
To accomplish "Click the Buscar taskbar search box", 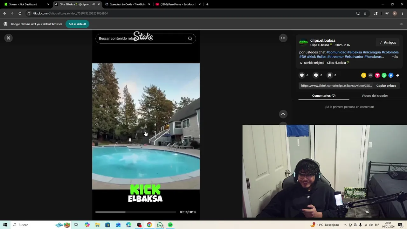I will pyautogui.click(x=41, y=225).
